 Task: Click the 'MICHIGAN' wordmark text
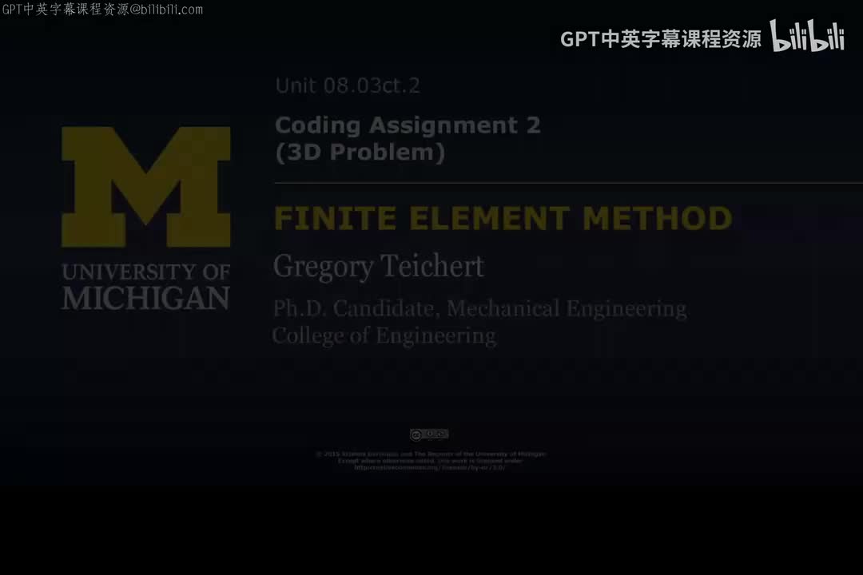[146, 298]
